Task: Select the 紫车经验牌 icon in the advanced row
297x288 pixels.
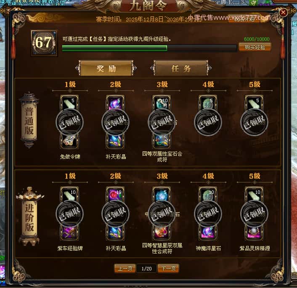Action: [69, 233]
